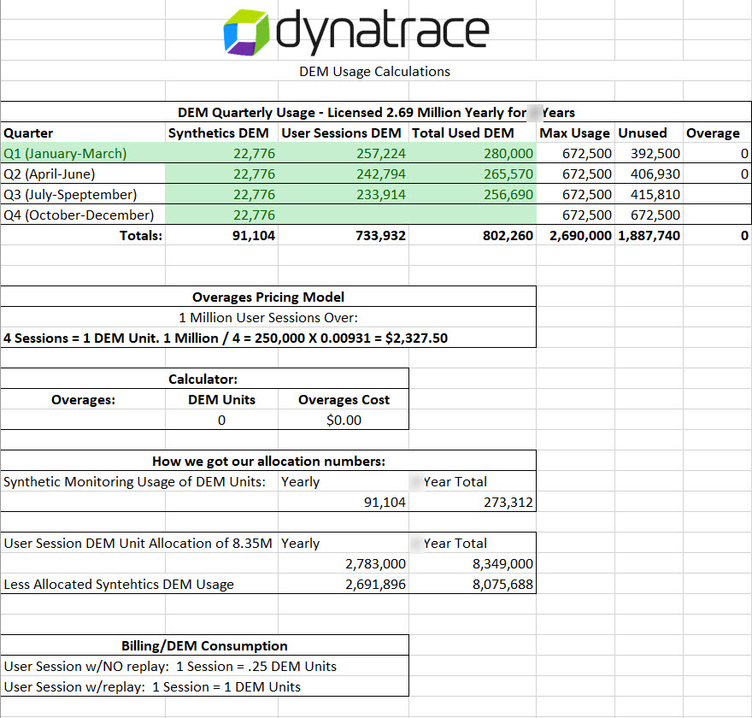Click the Q1 user sessions value 257,224

coord(381,154)
